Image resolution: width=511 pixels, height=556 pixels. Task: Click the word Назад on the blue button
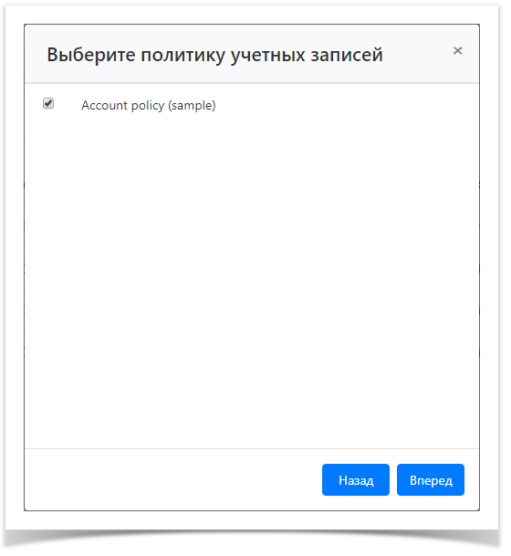click(356, 480)
